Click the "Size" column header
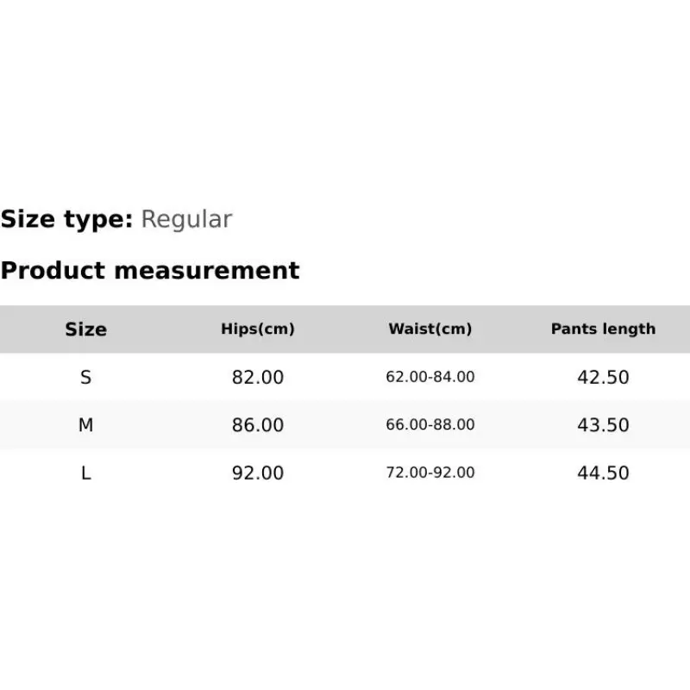This screenshot has height=690, width=690. click(85, 329)
